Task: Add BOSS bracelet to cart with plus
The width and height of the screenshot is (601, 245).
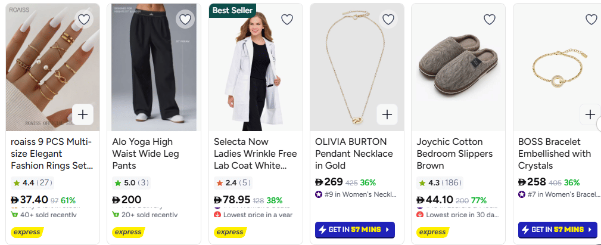Action: coord(590,114)
